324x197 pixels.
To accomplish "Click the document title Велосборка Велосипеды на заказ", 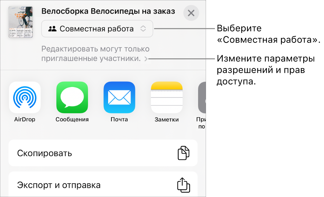I will [x=108, y=12].
